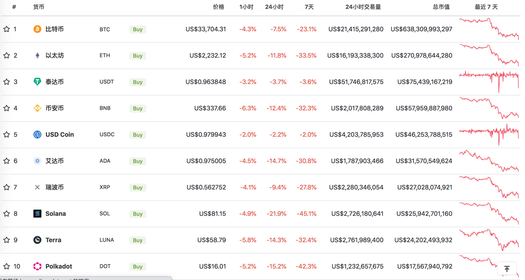This screenshot has width=525, height=280.
Task: Click the Polkadot logo icon
Action: point(37,266)
